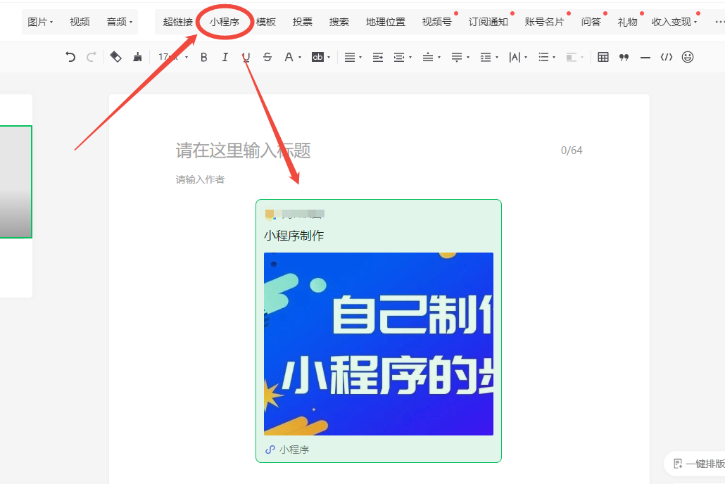
Task: Expand the font color dropdown arrow
Action: (x=300, y=58)
